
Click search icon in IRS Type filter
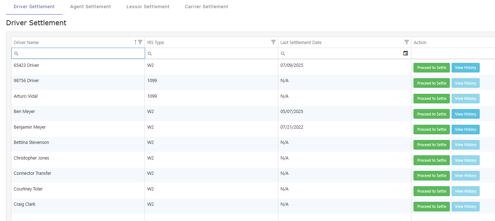coord(150,54)
